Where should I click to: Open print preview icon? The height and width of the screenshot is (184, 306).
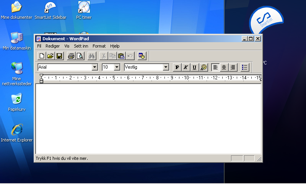80,56
